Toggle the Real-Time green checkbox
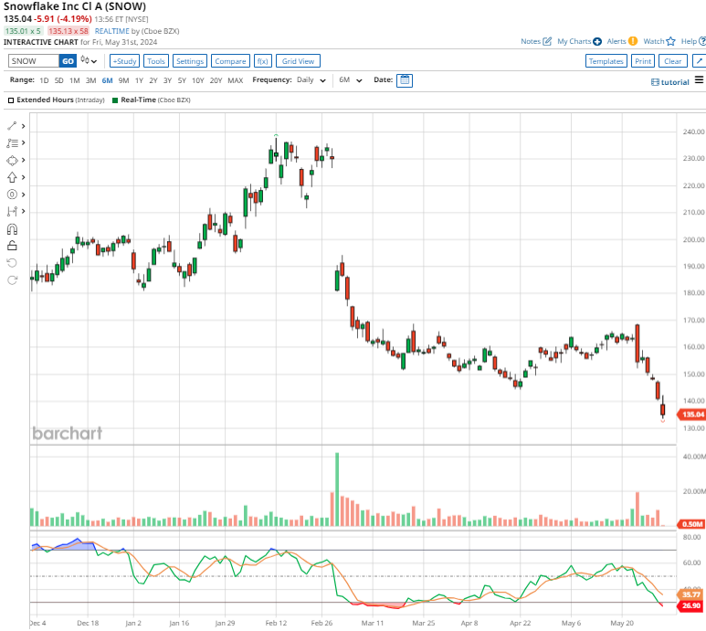The image size is (706, 631). (114, 99)
